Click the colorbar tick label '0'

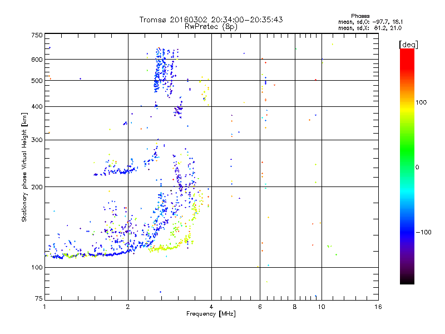[417, 168]
